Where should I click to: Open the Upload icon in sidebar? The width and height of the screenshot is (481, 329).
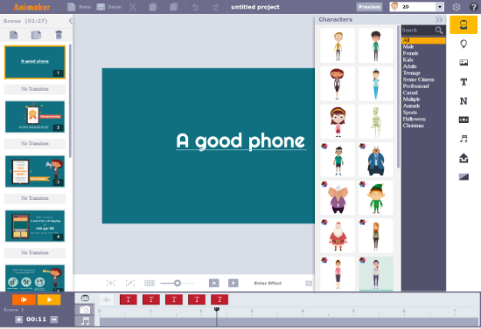tap(464, 158)
